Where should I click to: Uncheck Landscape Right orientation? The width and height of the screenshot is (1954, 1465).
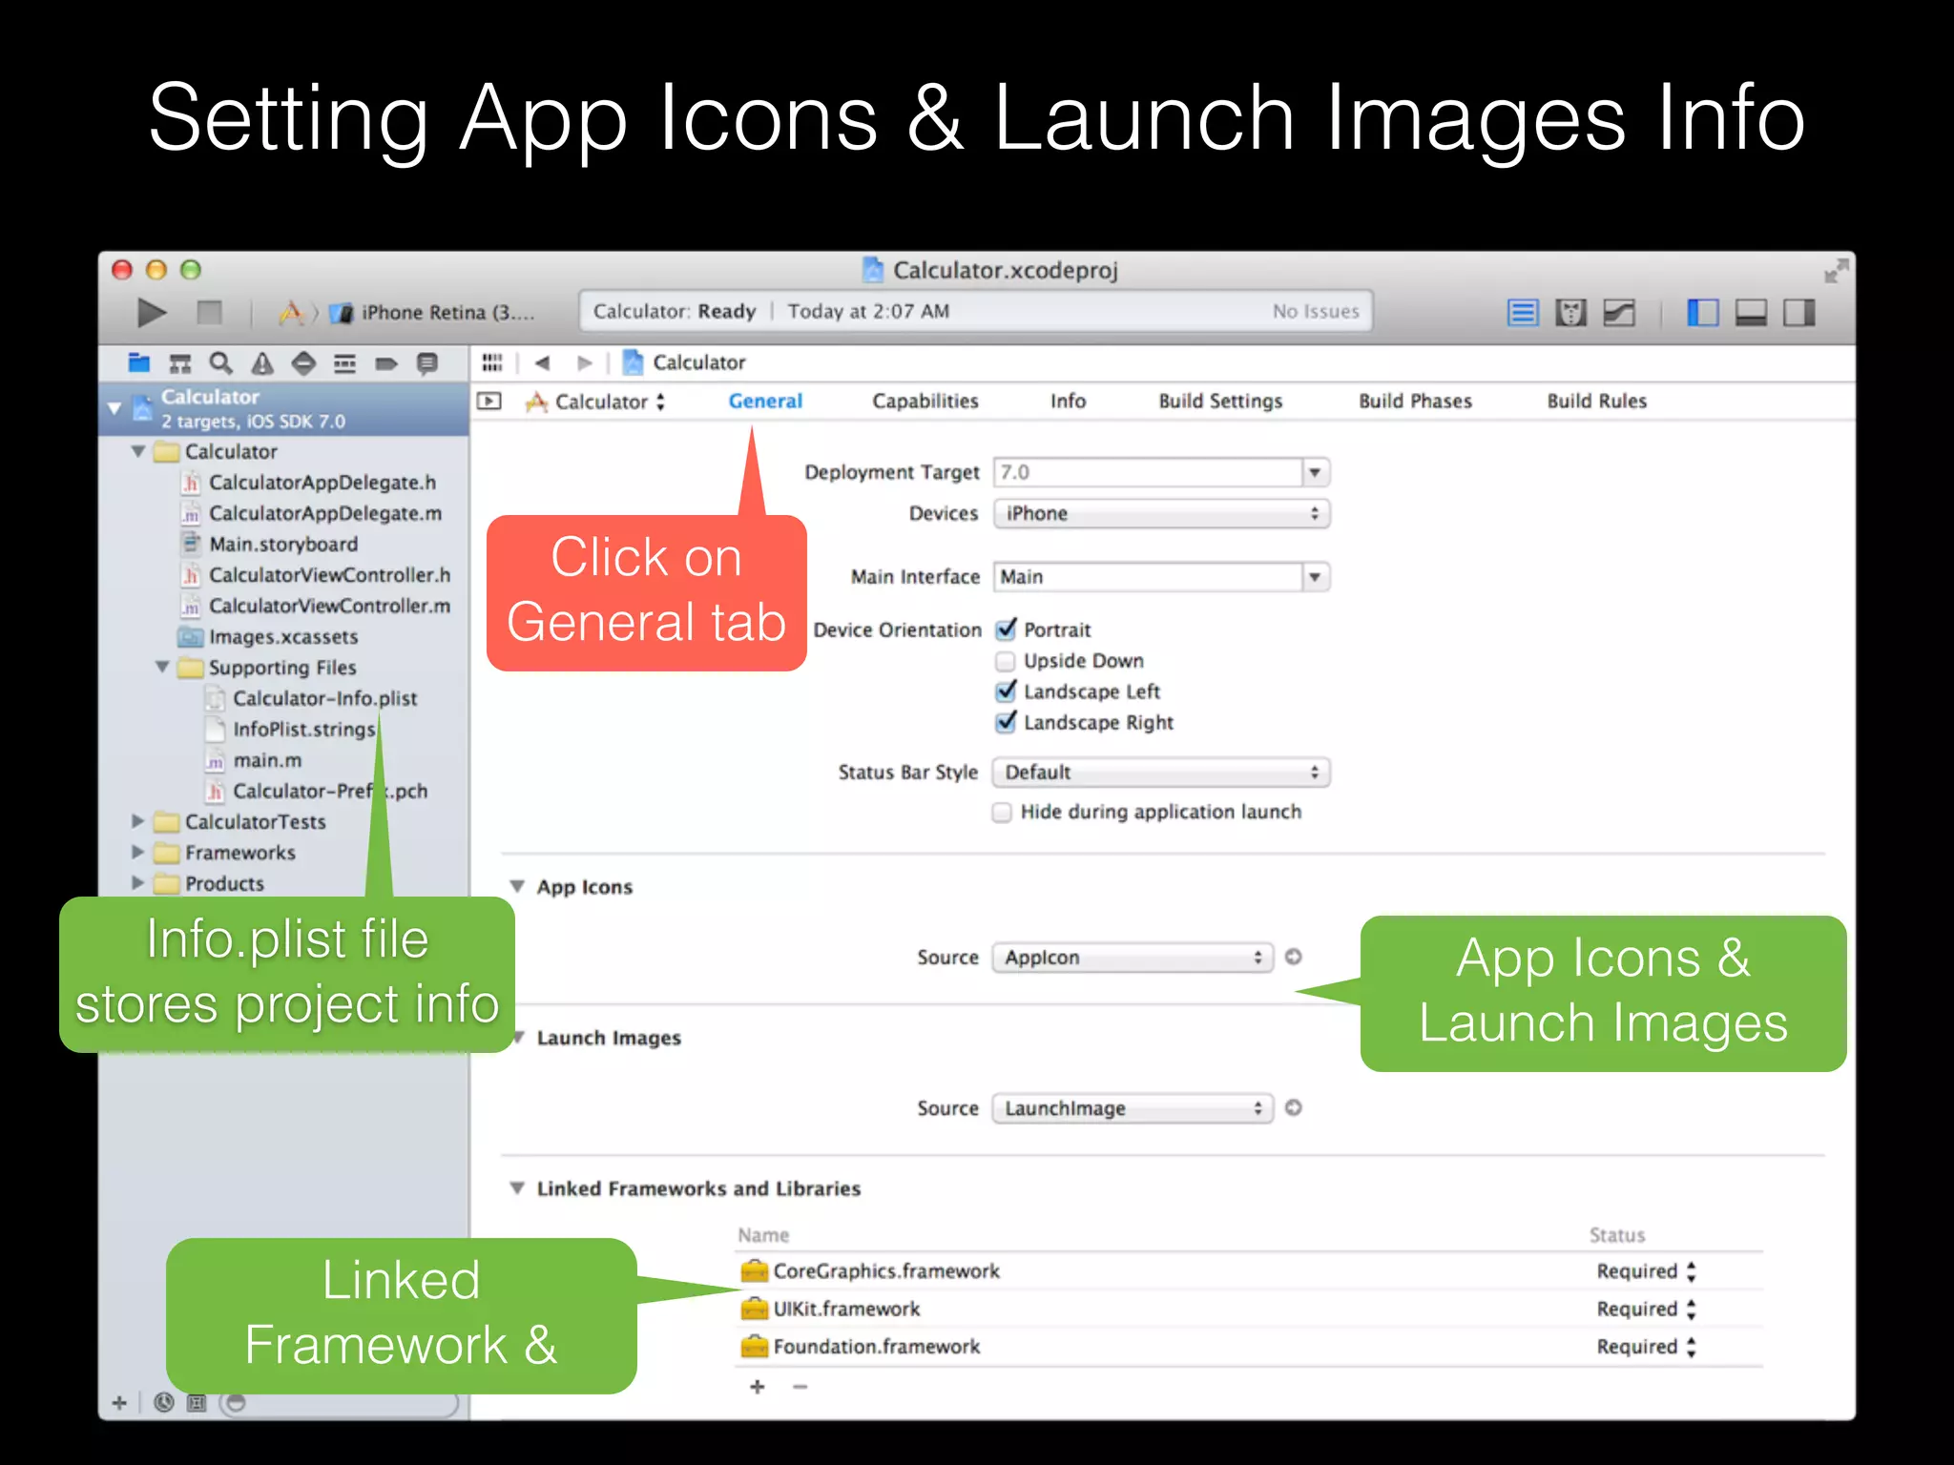point(1006,722)
